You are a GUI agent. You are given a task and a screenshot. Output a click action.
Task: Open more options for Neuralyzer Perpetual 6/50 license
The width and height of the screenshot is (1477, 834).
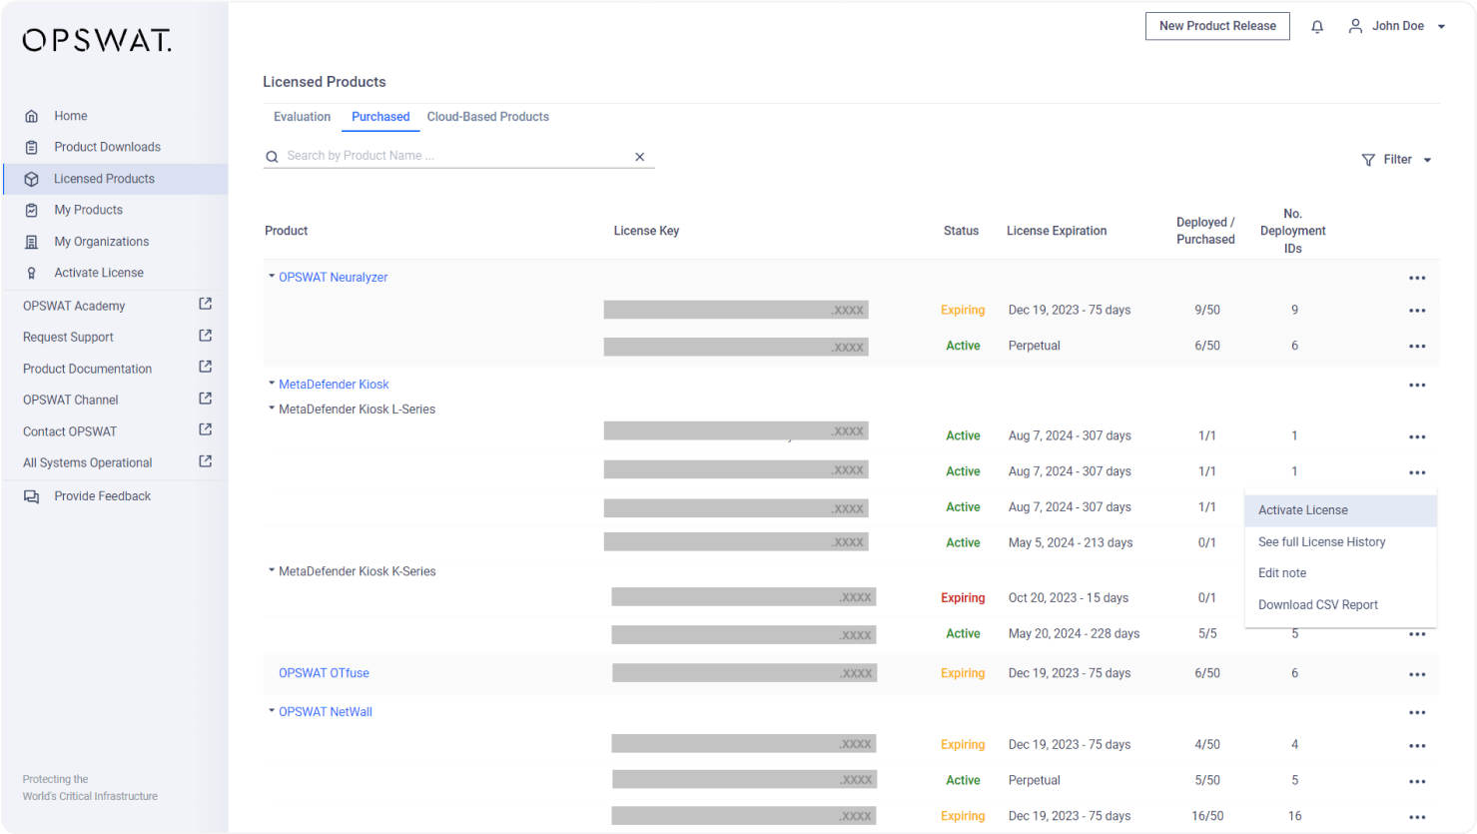pos(1417,347)
